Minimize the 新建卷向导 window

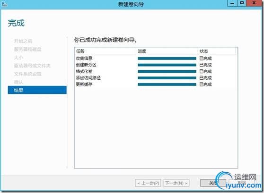pos(232,3)
